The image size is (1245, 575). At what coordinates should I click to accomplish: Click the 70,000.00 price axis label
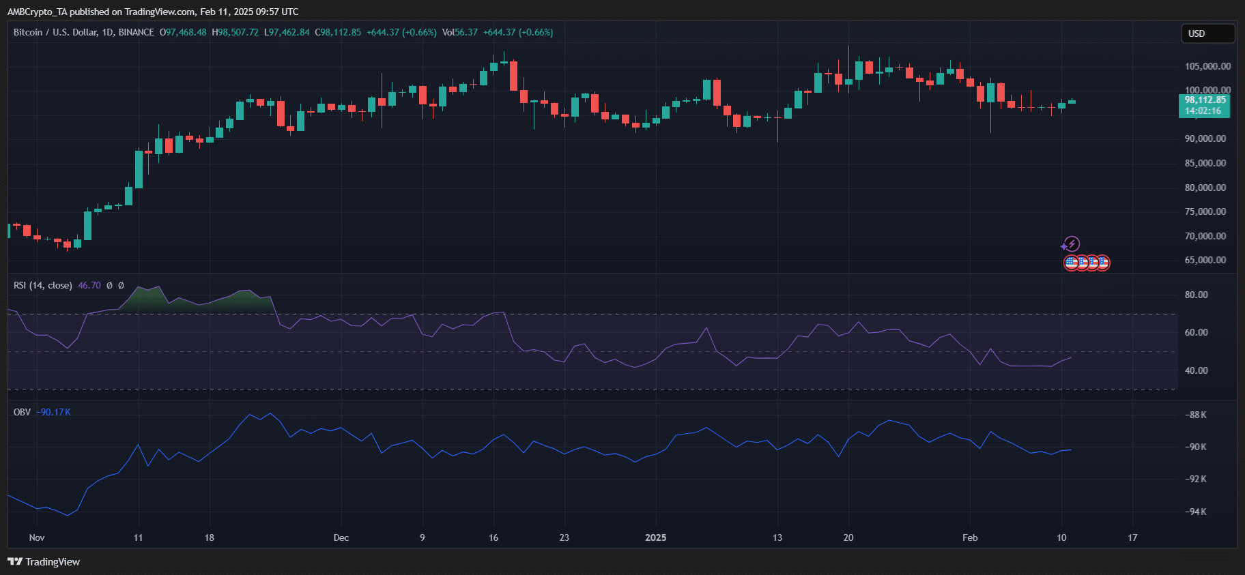pyautogui.click(x=1205, y=236)
